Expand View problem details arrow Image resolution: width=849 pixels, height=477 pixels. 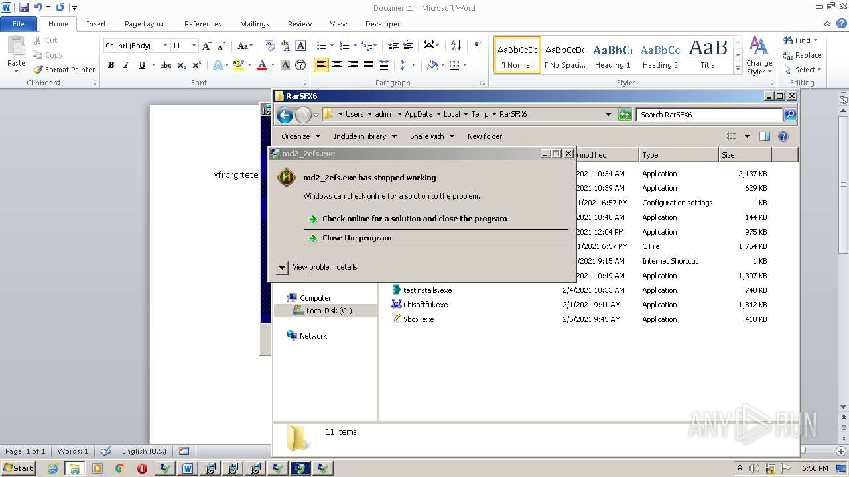(282, 268)
